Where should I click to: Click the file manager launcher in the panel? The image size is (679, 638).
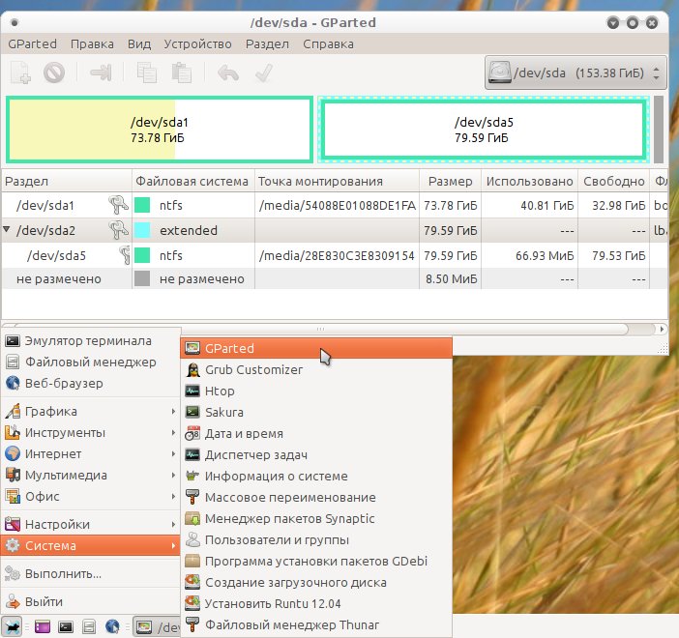(89, 626)
